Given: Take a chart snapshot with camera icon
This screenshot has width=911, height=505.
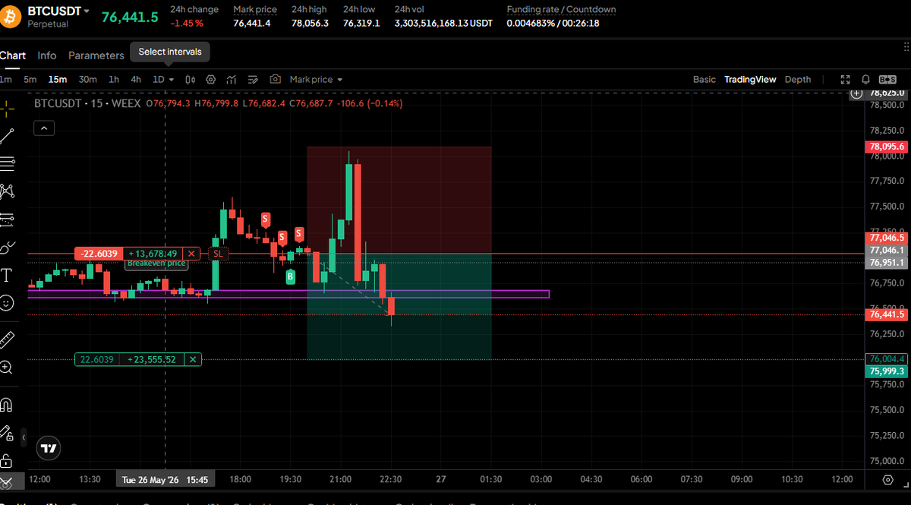Looking at the screenshot, I should (275, 79).
